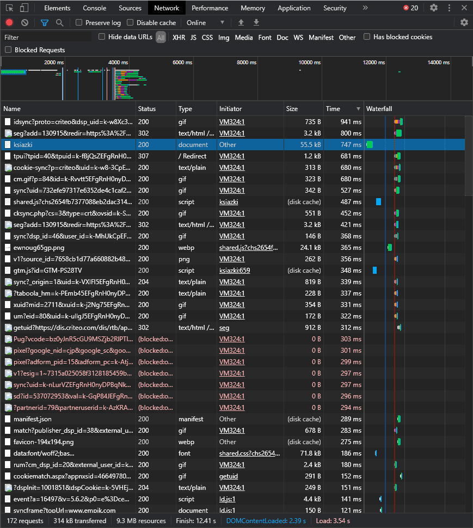
Task: Activate the inspect element picker icon
Action: point(9,8)
